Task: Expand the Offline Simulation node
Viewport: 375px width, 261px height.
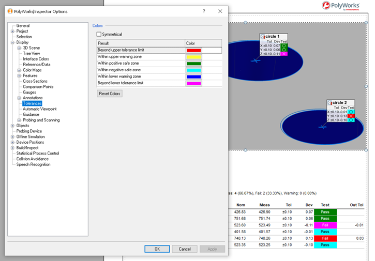Action: click(x=12, y=137)
